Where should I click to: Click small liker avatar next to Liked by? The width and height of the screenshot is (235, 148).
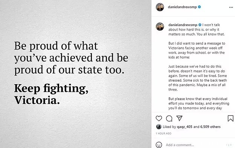[159, 126]
